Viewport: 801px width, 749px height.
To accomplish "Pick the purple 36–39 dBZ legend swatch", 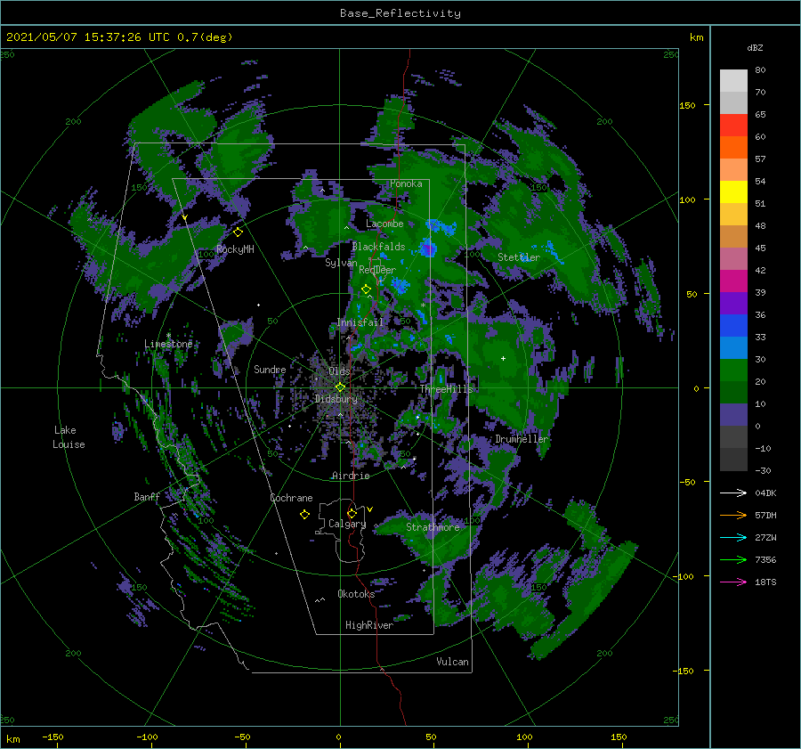I will pyautogui.click(x=733, y=304).
